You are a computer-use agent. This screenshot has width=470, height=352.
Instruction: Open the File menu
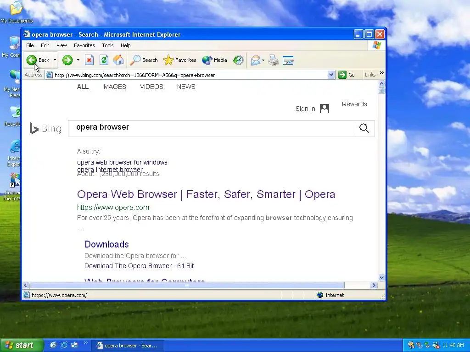(30, 45)
